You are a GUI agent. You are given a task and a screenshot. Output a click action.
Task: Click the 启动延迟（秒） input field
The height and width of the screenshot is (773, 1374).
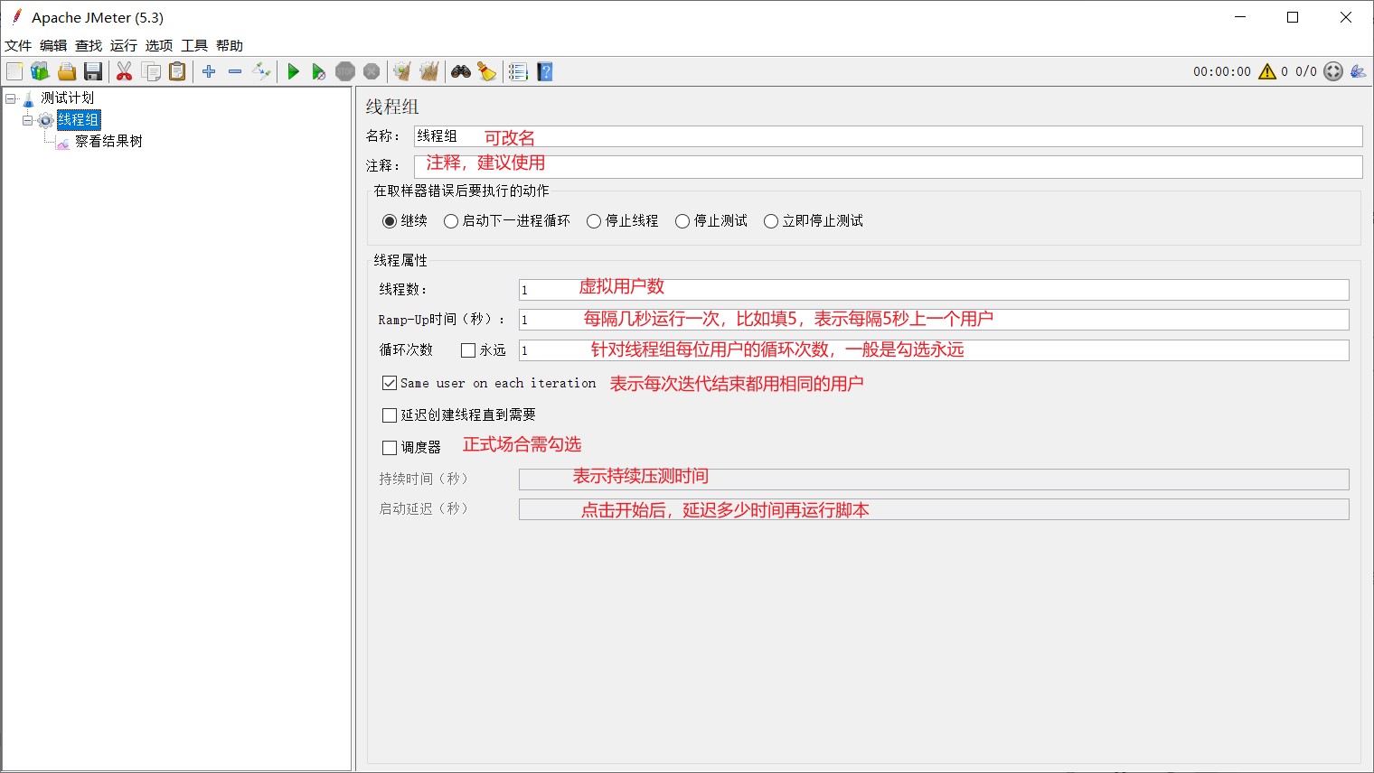[x=934, y=509]
